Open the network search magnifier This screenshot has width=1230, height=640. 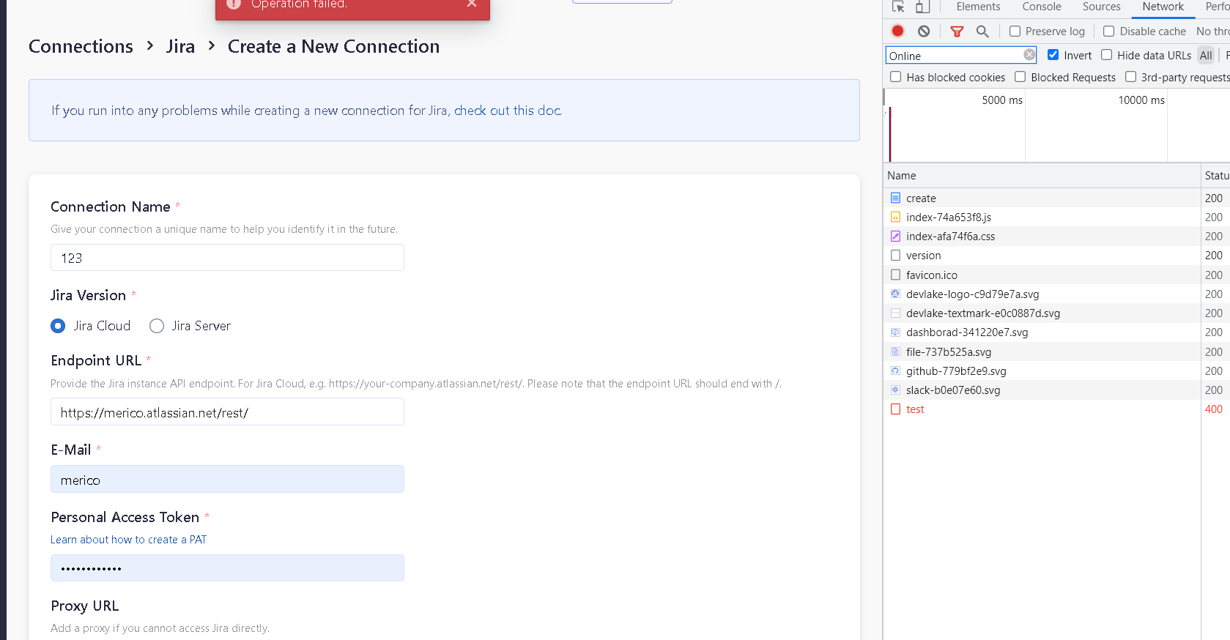pos(982,31)
